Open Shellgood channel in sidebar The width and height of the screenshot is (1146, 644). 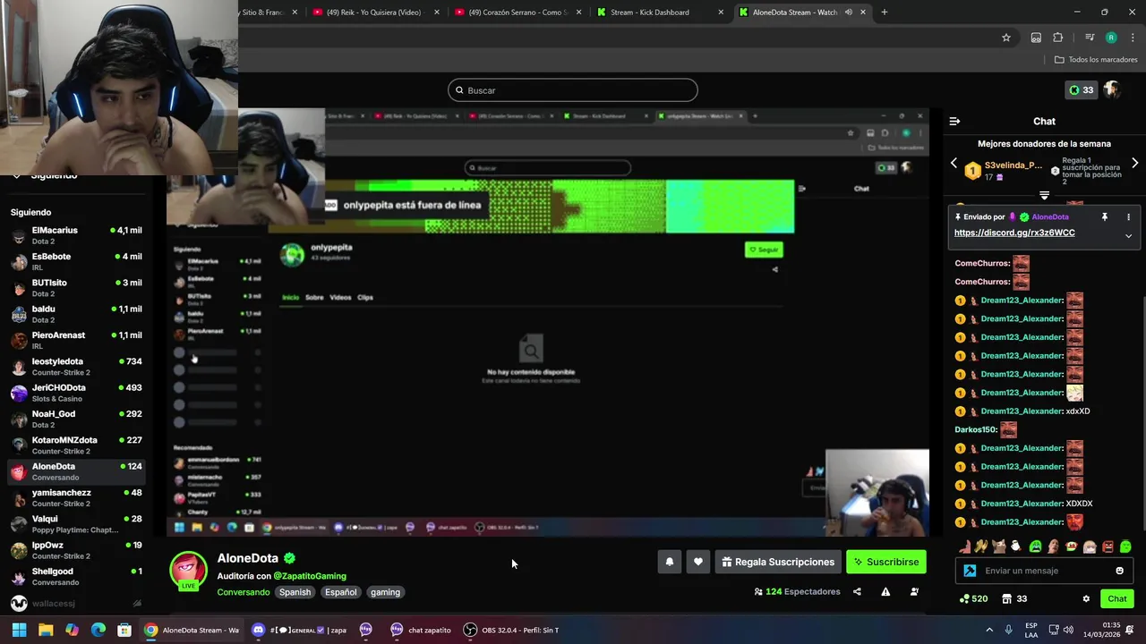pyautogui.click(x=76, y=576)
